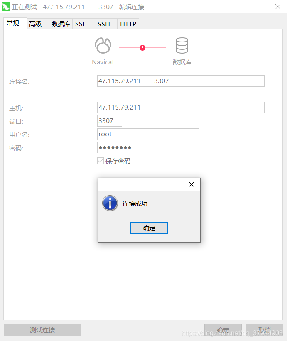Click the 用户名 field showing root
This screenshot has height=341, width=287.
pyautogui.click(x=148, y=134)
